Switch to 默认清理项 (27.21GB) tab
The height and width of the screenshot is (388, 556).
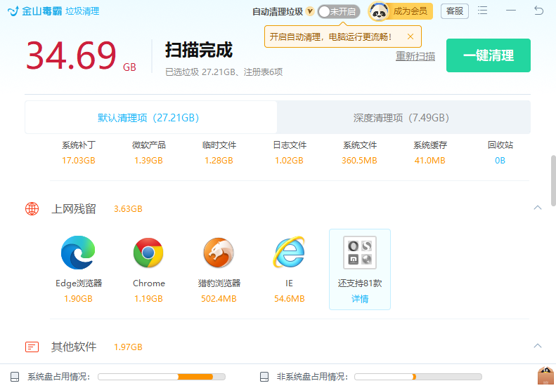pos(150,118)
